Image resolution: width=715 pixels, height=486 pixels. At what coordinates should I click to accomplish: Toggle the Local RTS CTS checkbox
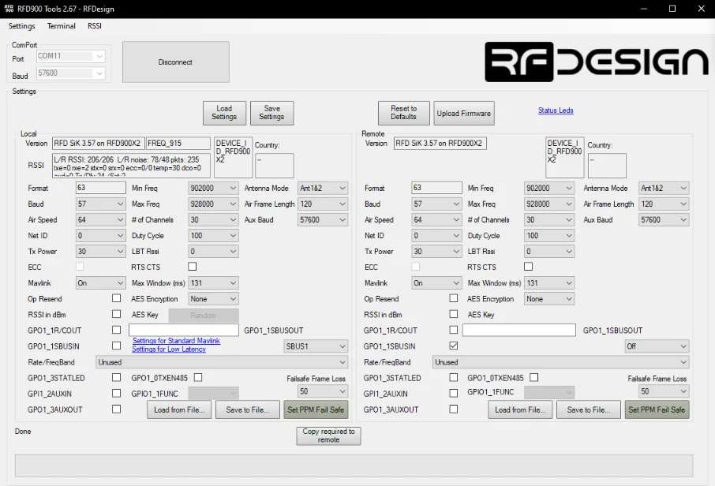pyautogui.click(x=193, y=266)
